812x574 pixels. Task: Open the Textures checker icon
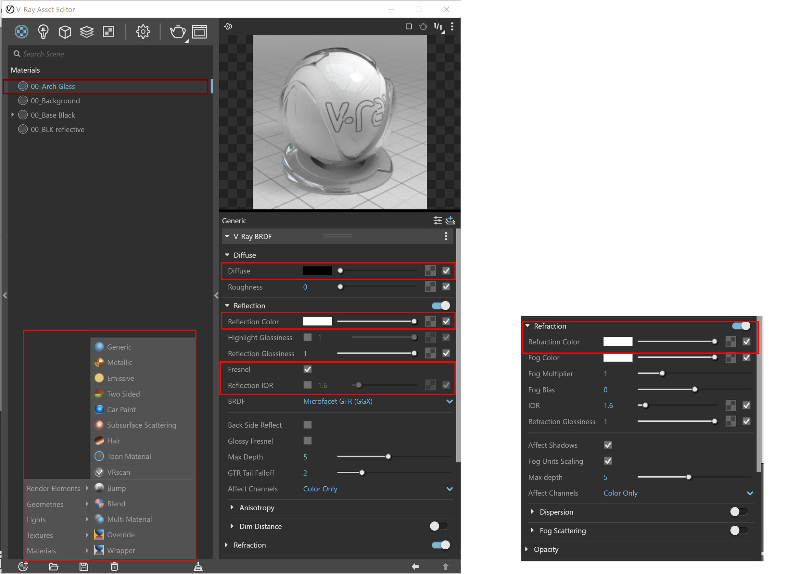(108, 32)
